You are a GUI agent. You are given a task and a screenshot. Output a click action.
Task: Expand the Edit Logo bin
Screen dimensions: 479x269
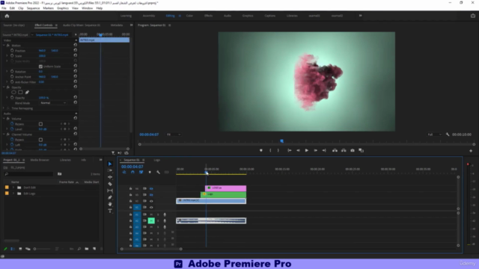pos(13,194)
